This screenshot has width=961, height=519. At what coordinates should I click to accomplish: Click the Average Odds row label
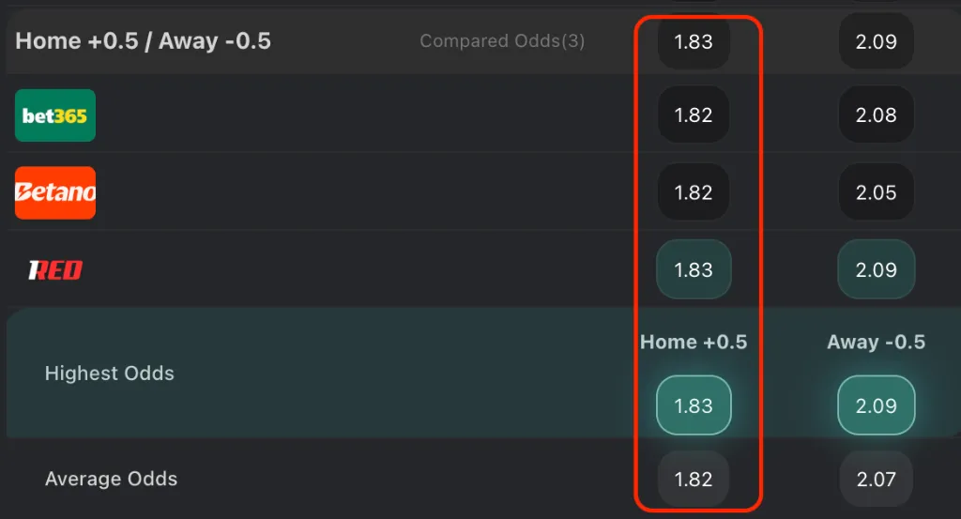(111, 480)
